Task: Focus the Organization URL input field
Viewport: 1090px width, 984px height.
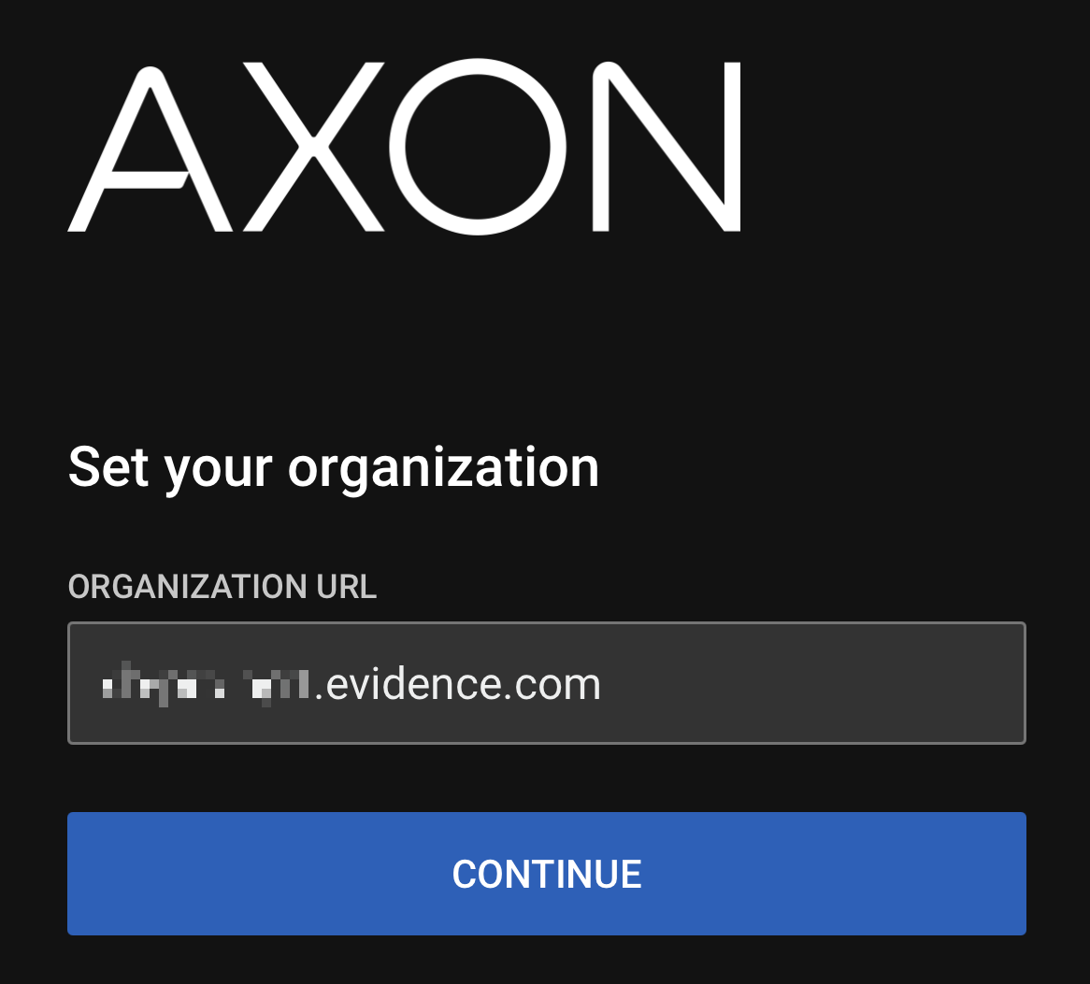Action: coord(546,683)
